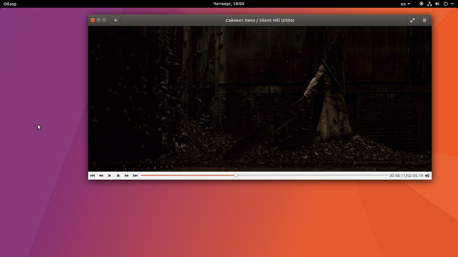
Task: Click the network icon in the top bar
Action: point(429,4)
